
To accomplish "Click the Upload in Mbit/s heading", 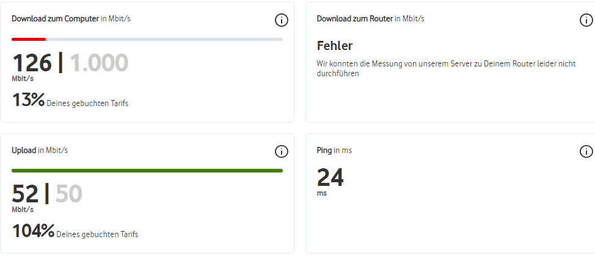I will coord(40,151).
